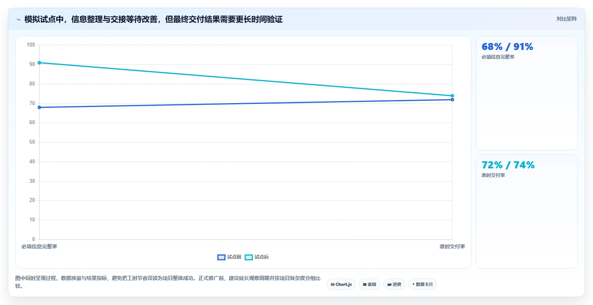593x305 pixels.
Task: Click the y-axis tick label 80
Action: point(32,84)
